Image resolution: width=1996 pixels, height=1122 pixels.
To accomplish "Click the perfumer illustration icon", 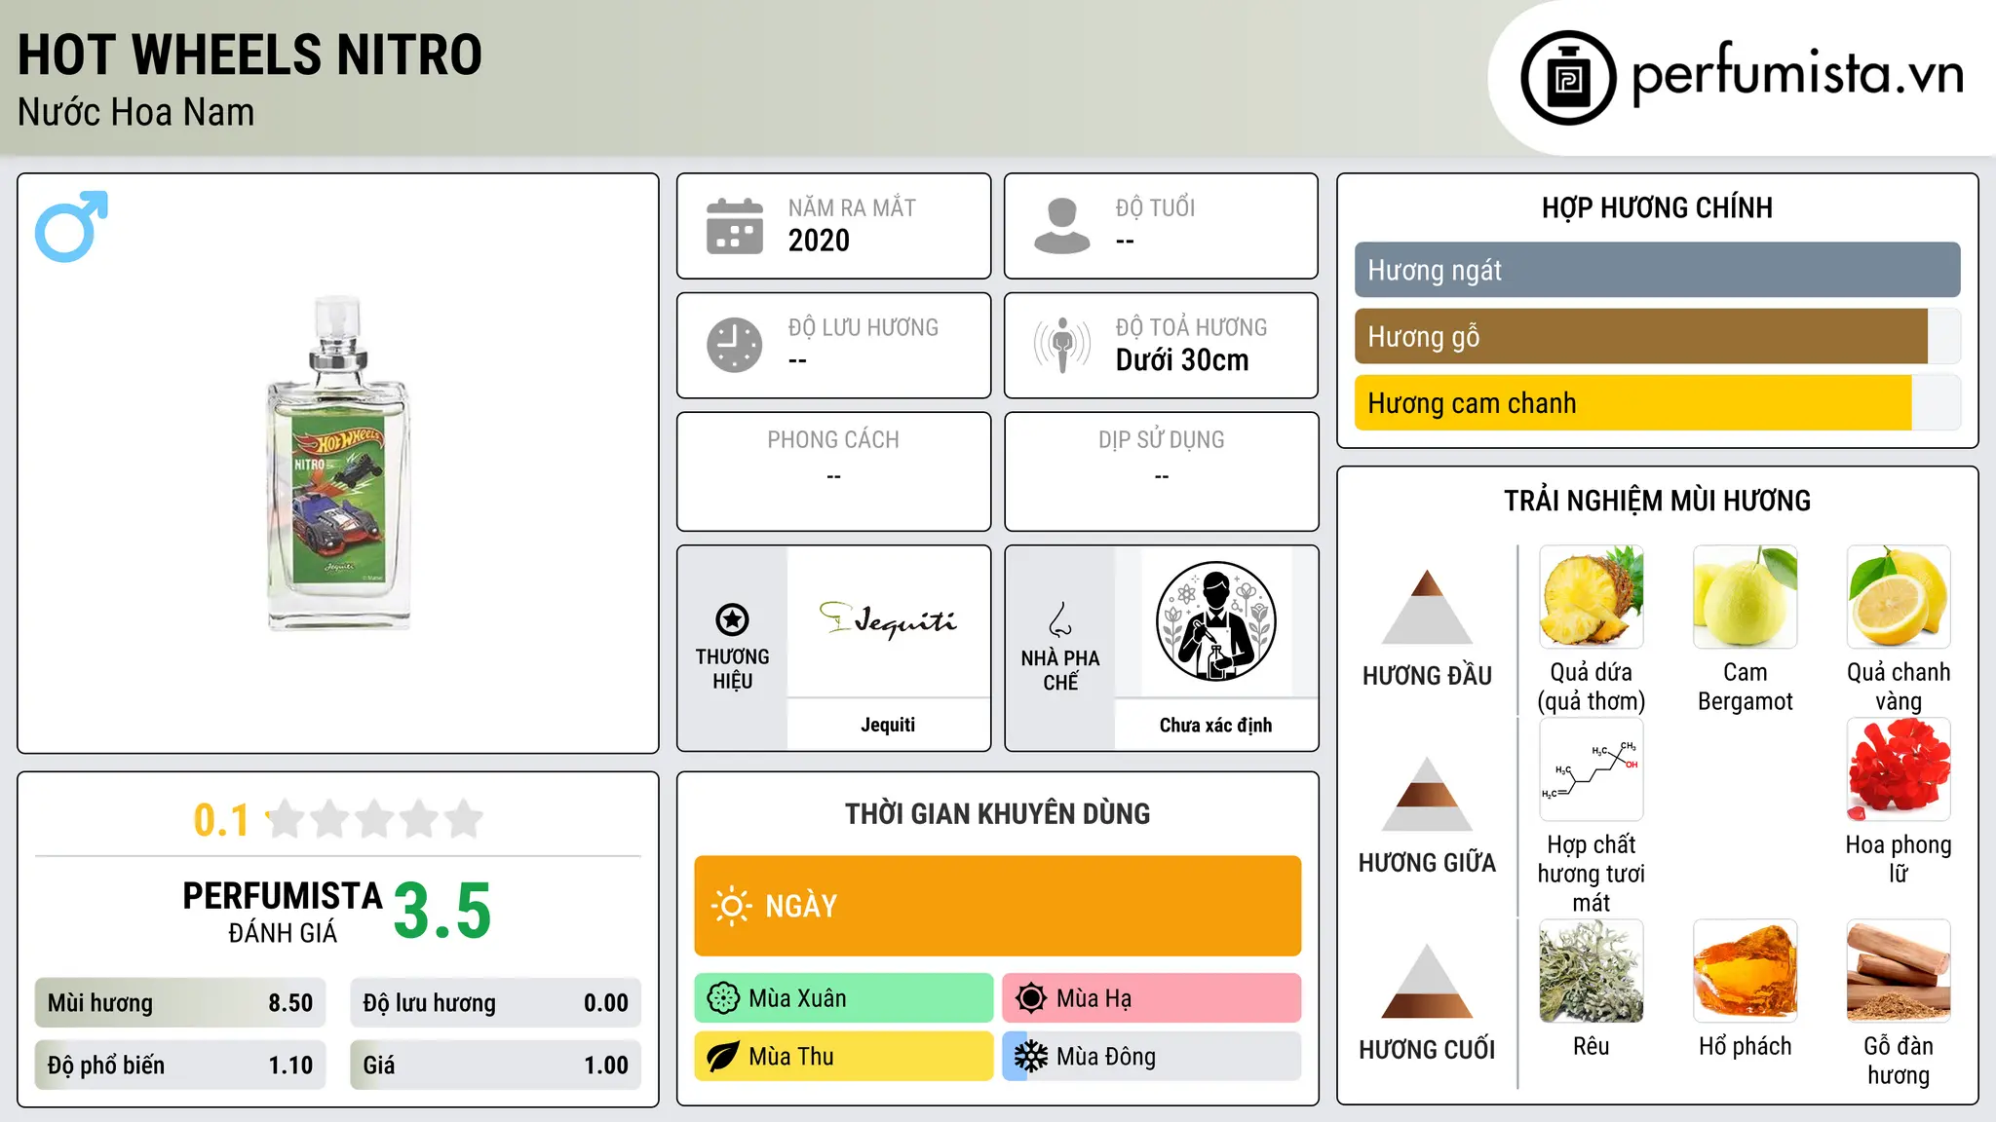I will [1215, 621].
